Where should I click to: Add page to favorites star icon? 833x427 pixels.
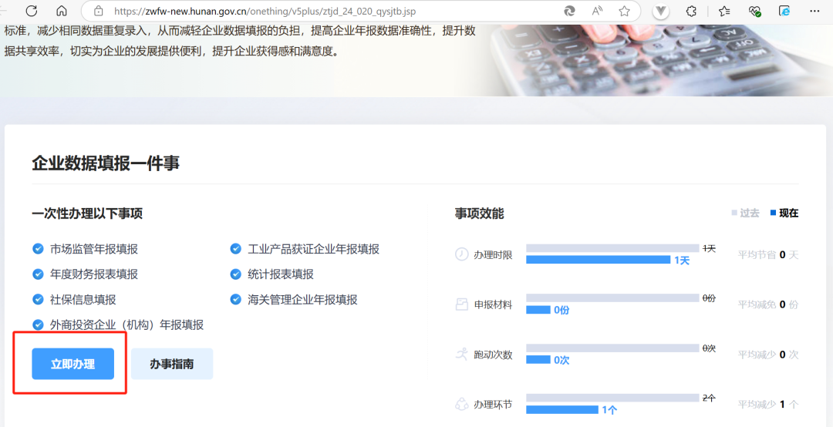click(x=624, y=11)
